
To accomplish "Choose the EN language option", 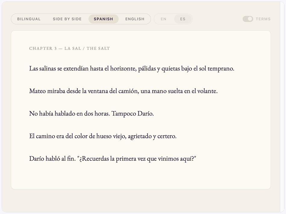I will click(x=163, y=19).
